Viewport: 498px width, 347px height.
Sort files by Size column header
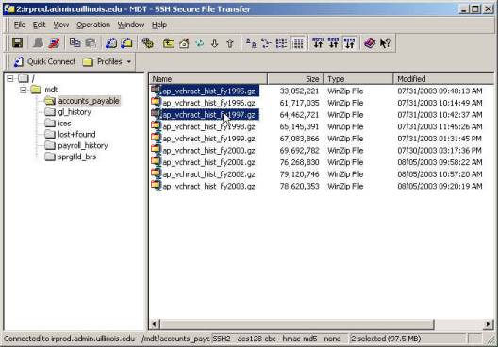click(295, 78)
